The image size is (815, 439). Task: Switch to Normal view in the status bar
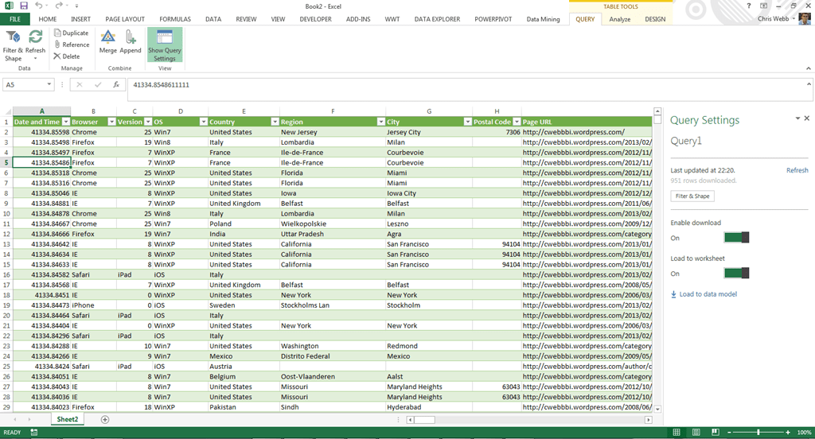[677, 433]
